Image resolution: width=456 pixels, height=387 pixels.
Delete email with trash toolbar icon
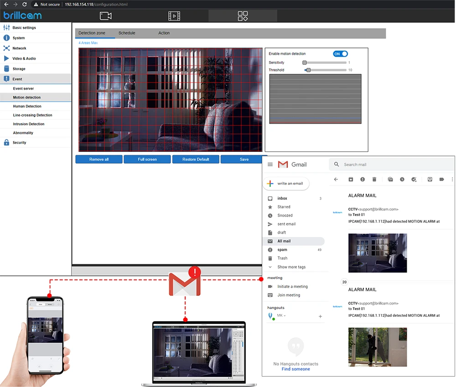tap(374, 180)
